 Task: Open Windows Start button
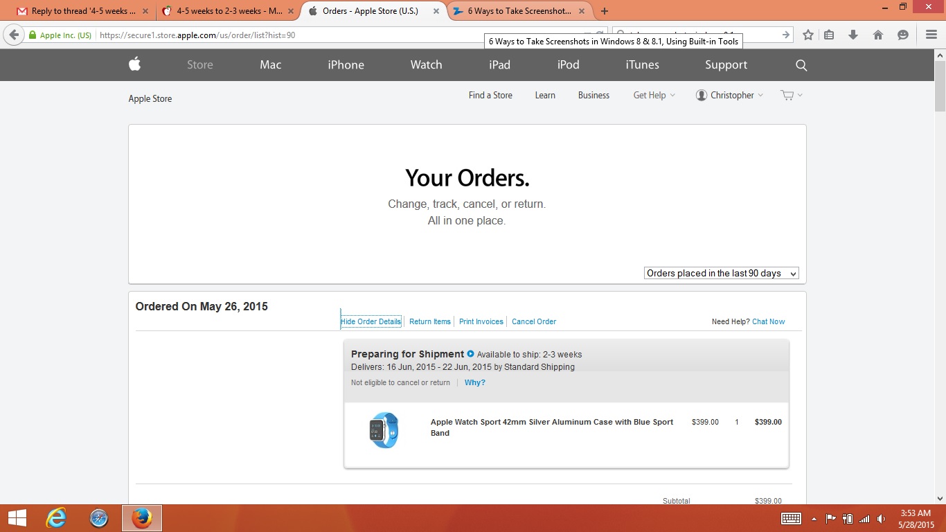[17, 518]
